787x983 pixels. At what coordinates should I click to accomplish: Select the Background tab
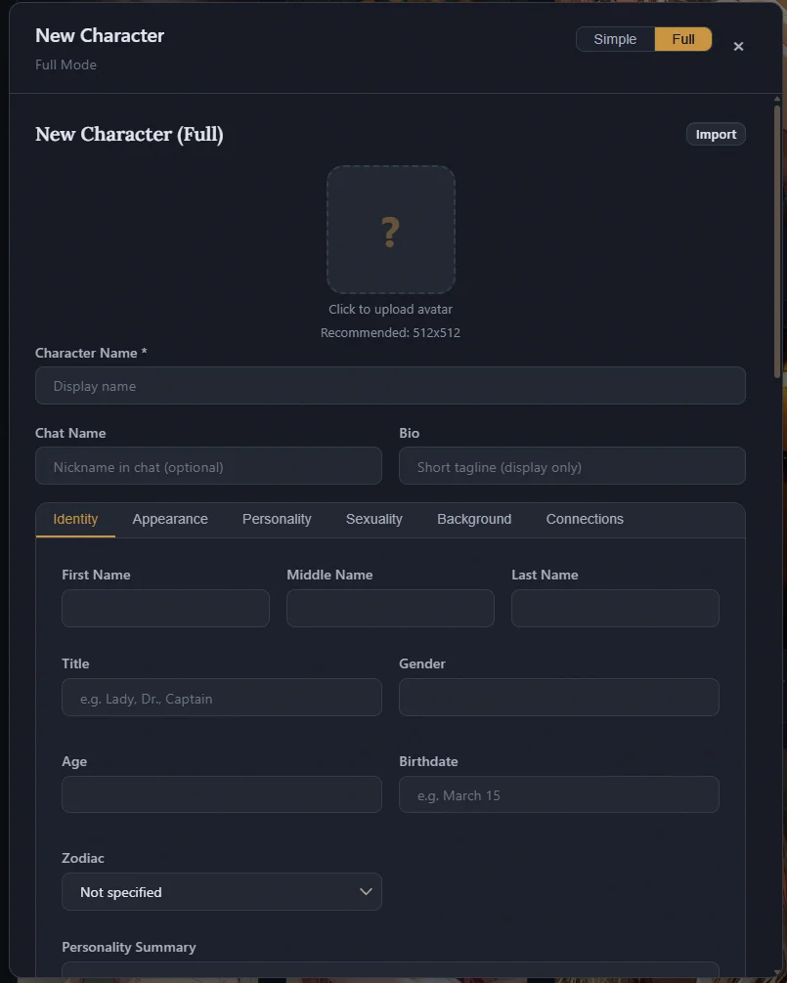(x=474, y=519)
